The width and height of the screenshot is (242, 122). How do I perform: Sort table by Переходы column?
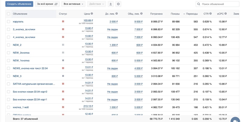(192, 14)
